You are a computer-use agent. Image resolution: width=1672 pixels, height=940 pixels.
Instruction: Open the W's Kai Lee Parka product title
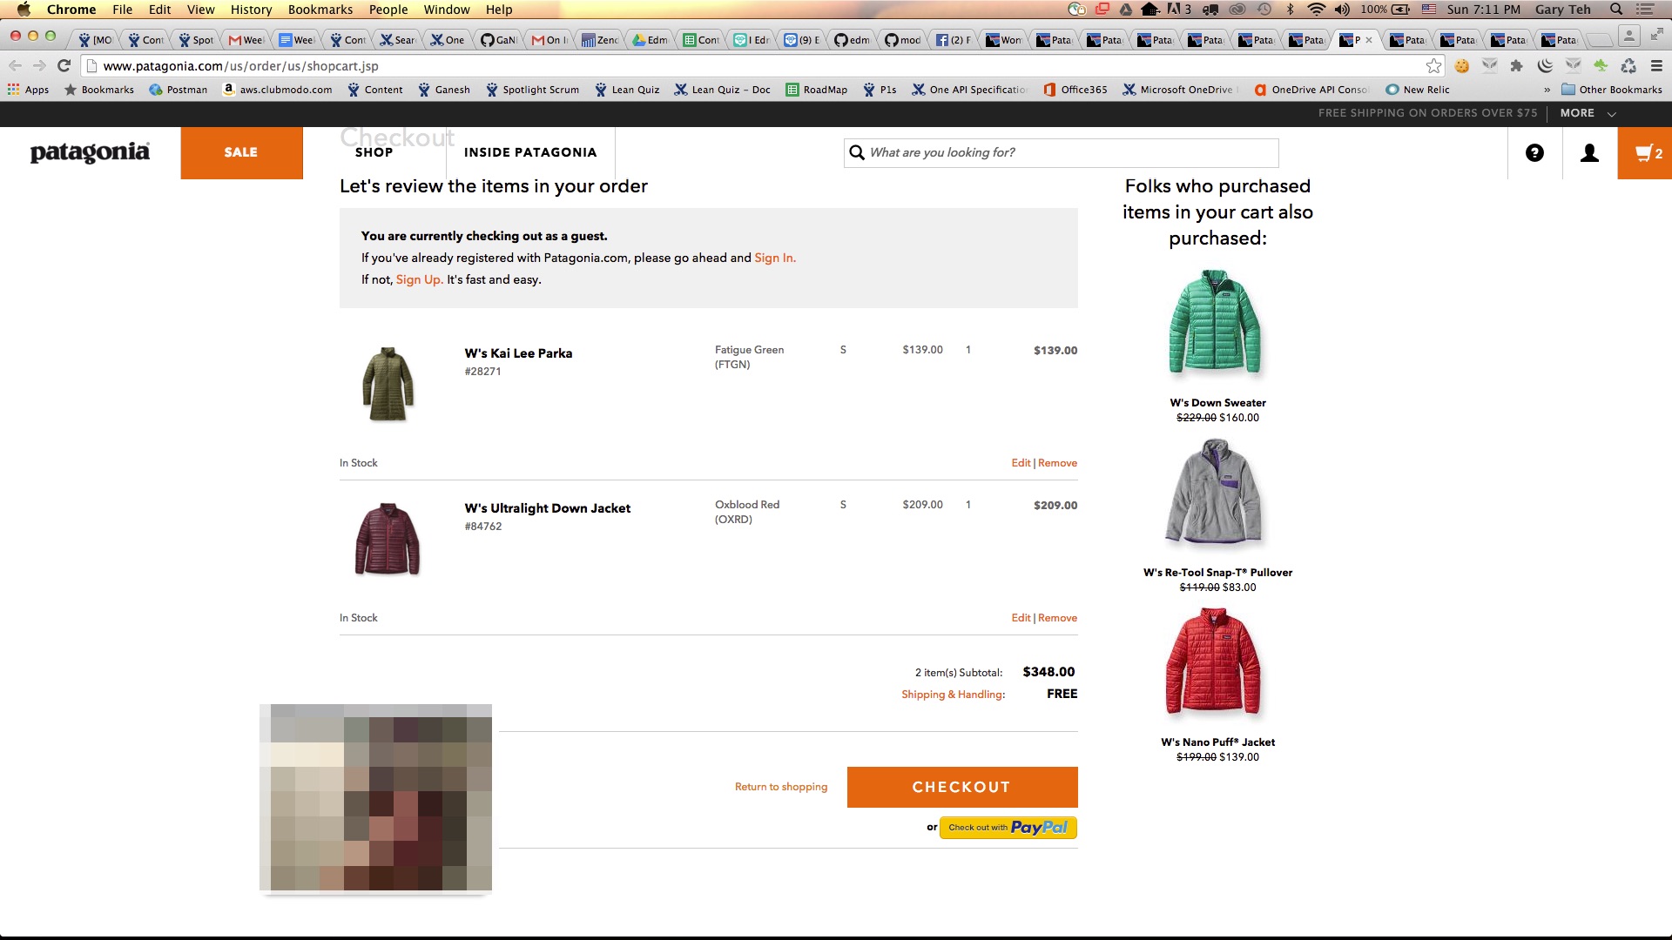[x=518, y=353]
